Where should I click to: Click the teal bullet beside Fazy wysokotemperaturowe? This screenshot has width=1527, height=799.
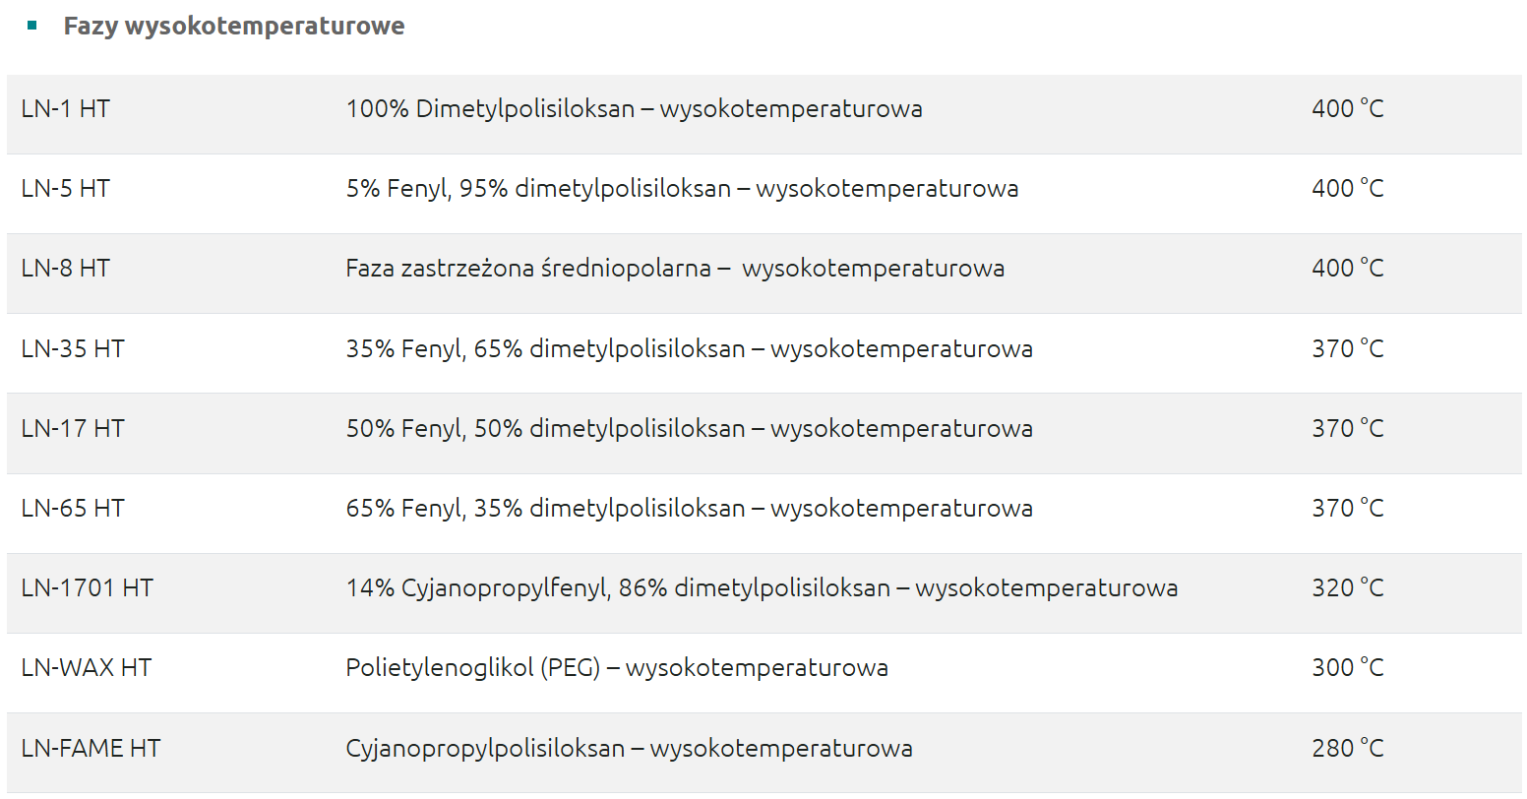tap(32, 26)
